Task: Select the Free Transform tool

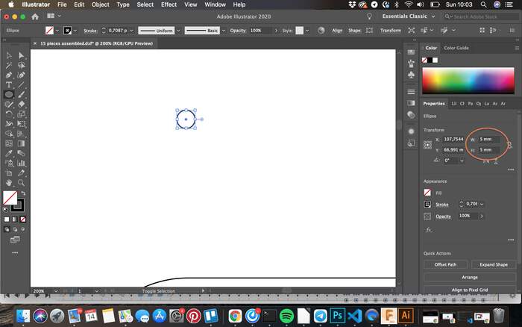Action: coord(22,124)
